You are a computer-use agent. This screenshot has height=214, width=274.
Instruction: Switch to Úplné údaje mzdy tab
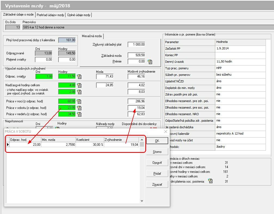pyautogui.click(x=79, y=15)
